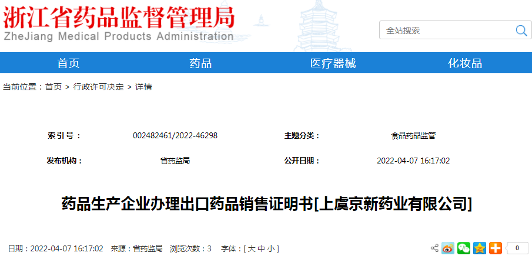This screenshot has width=532, height=266.
Task: Click the 公开日期 value 2022-04-07 16:17:02
Action: 413,161
